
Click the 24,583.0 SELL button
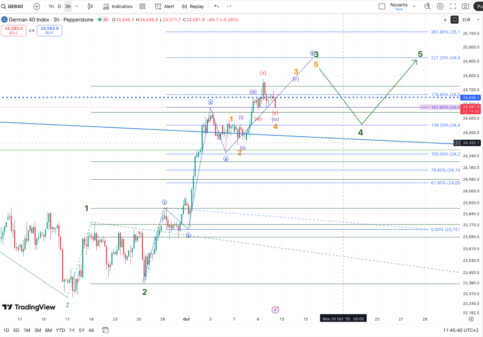coord(14,30)
